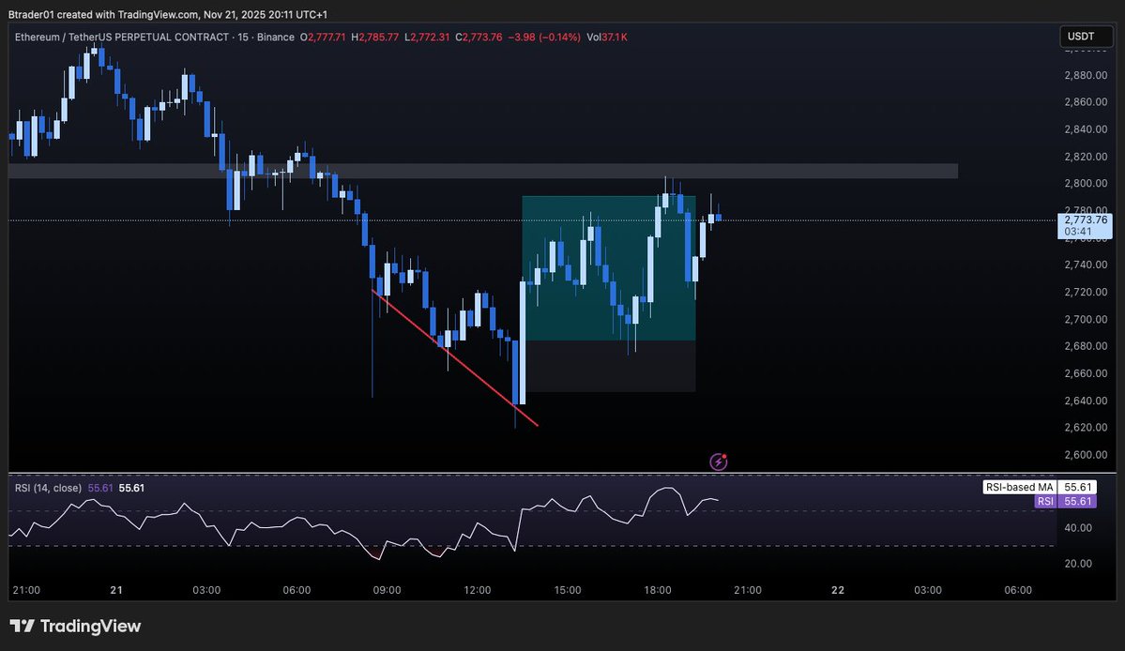Click the current price label 2,773.76
The width and height of the screenshot is (1125, 651).
(1086, 219)
